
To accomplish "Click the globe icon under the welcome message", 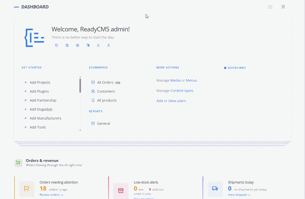I will pyautogui.click(x=67, y=45).
